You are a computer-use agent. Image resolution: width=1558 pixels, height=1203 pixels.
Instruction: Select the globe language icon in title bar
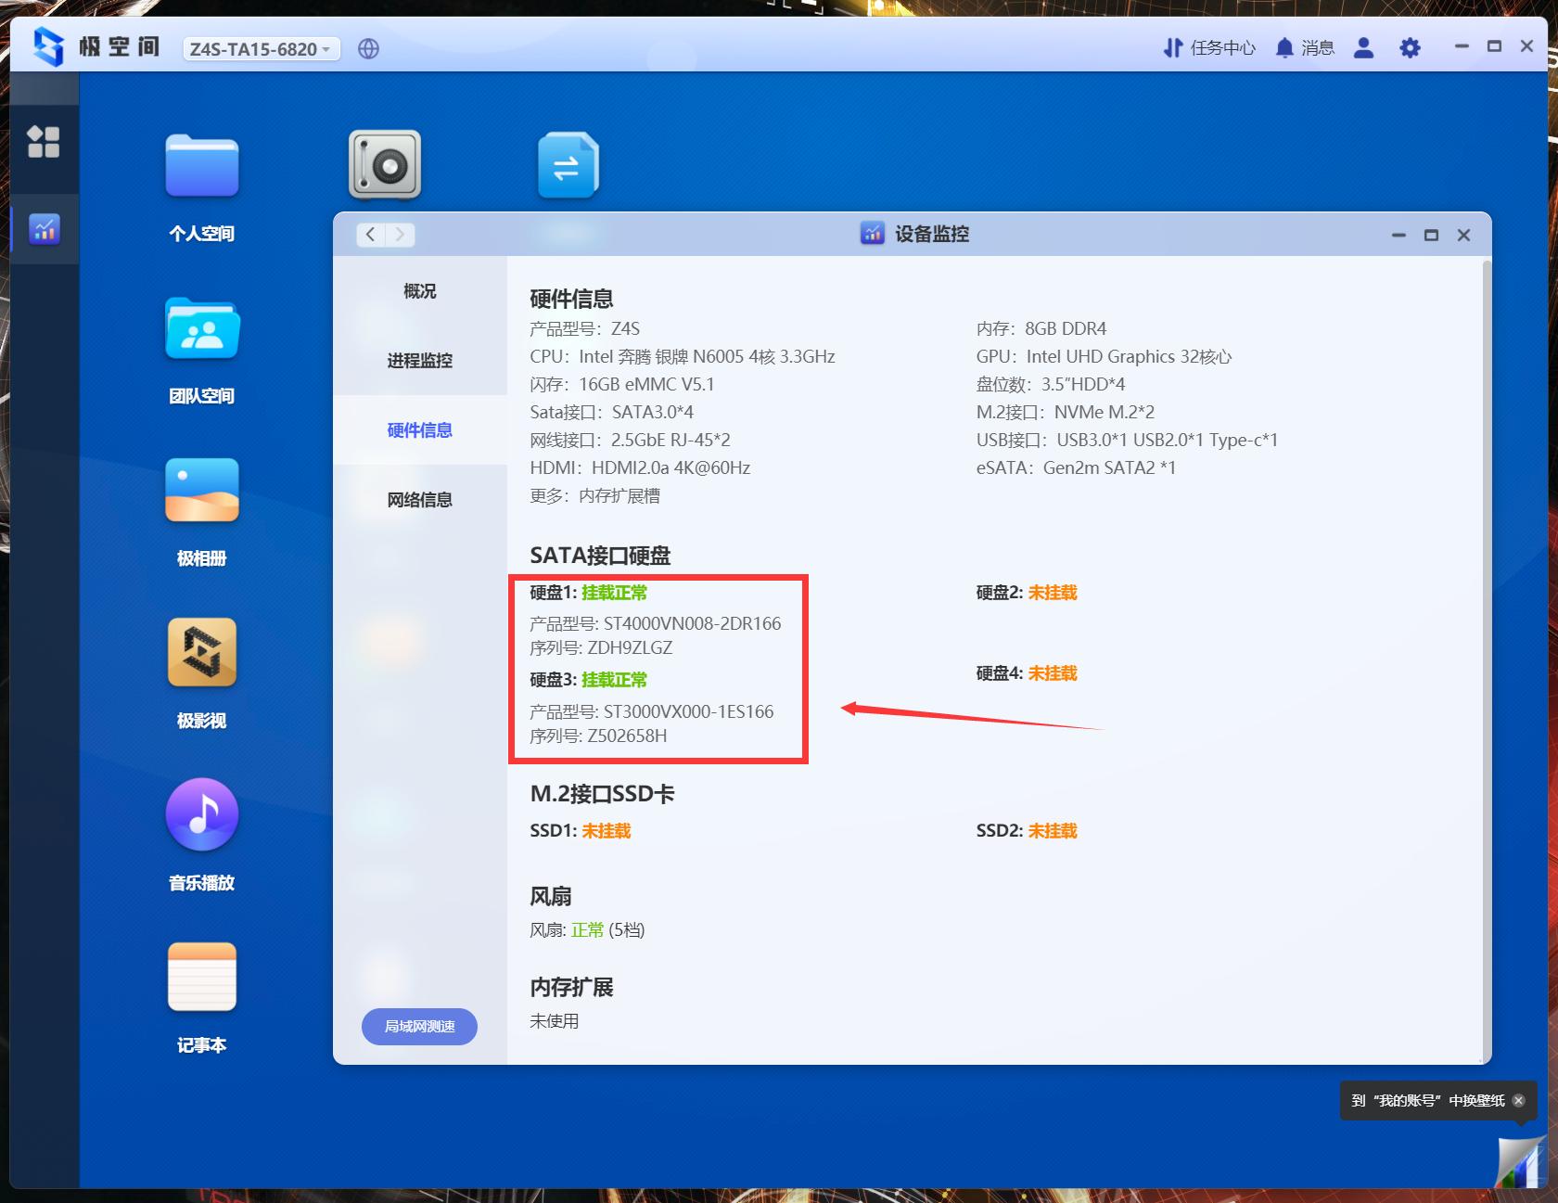[368, 48]
